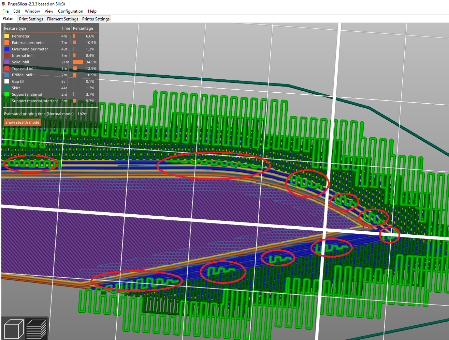Toggle Skirt legend entry visibility

pos(16,88)
